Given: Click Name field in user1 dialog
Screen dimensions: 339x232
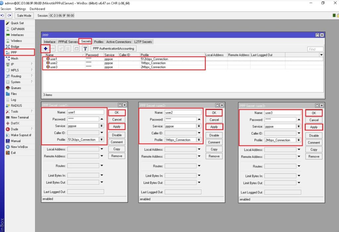Looking at the screenshot, I should click(x=86, y=112).
